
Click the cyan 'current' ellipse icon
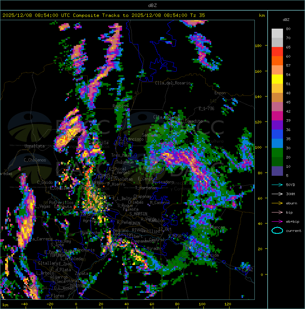point(277,230)
